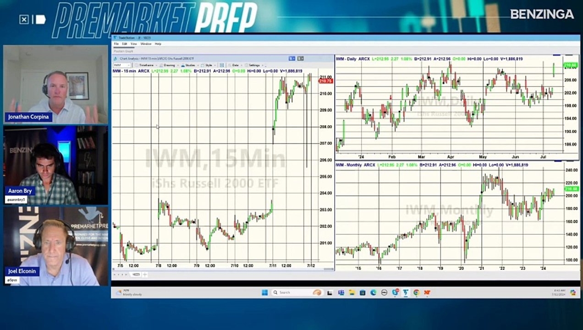Select Jonathan Corpina's video feed

click(x=56, y=84)
